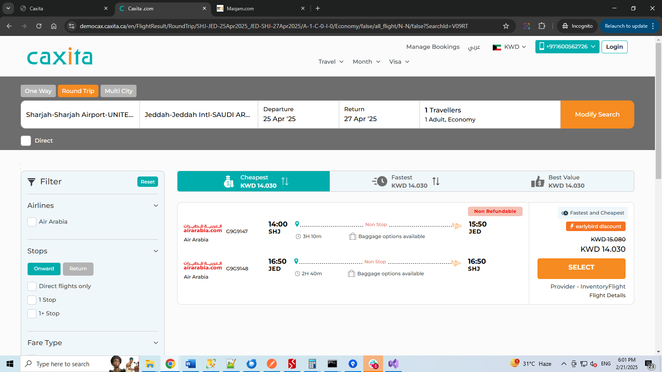Collapse the Airlines filter section
The height and width of the screenshot is (372, 662).
tap(156, 205)
